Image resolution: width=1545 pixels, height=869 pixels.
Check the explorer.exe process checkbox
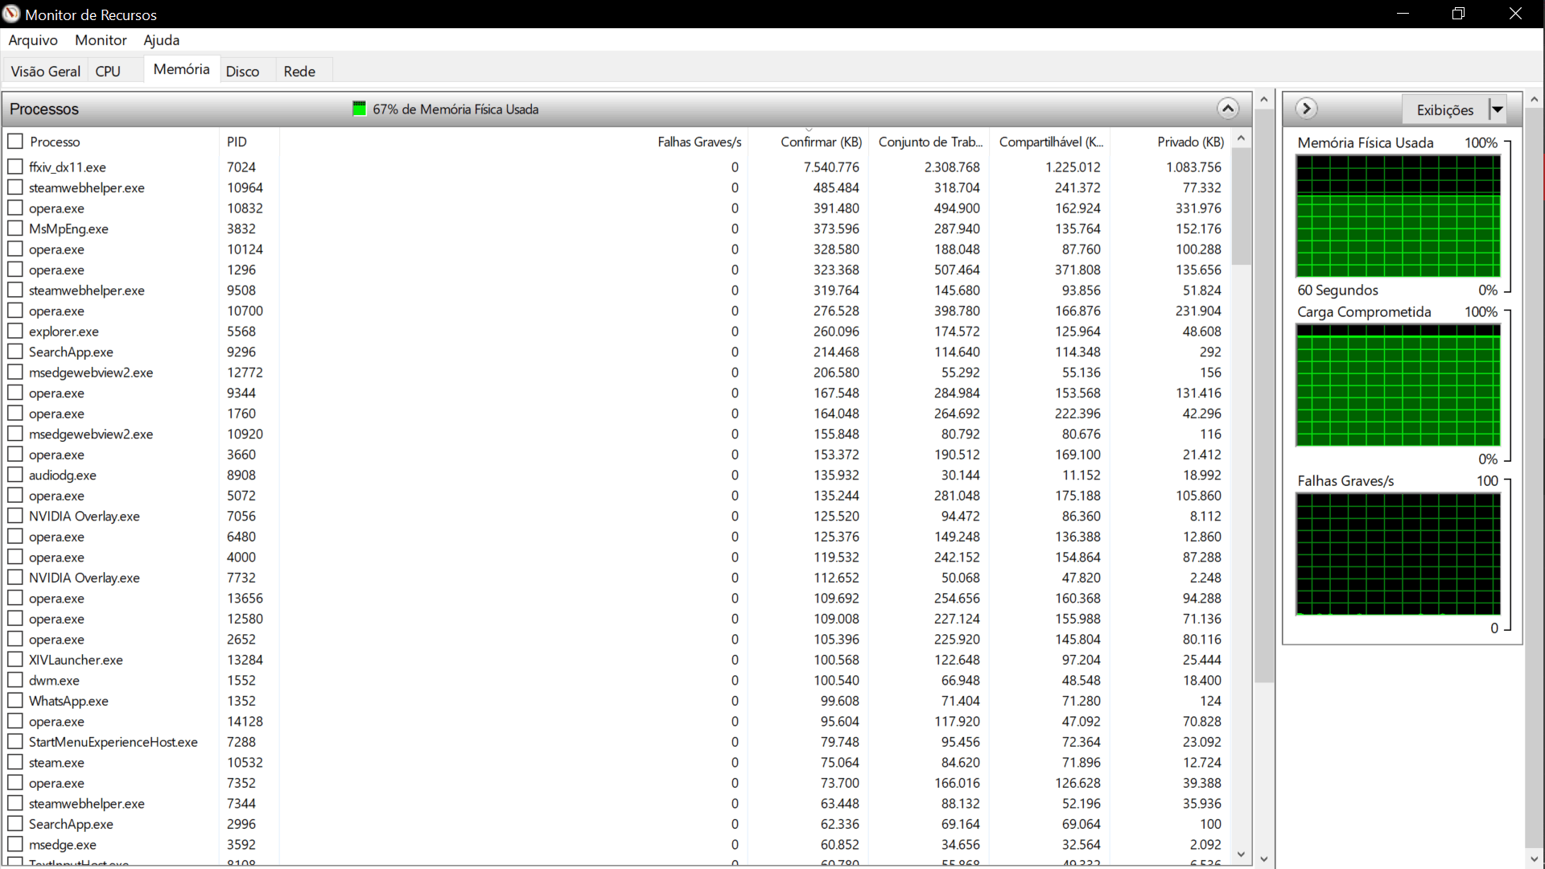click(15, 331)
